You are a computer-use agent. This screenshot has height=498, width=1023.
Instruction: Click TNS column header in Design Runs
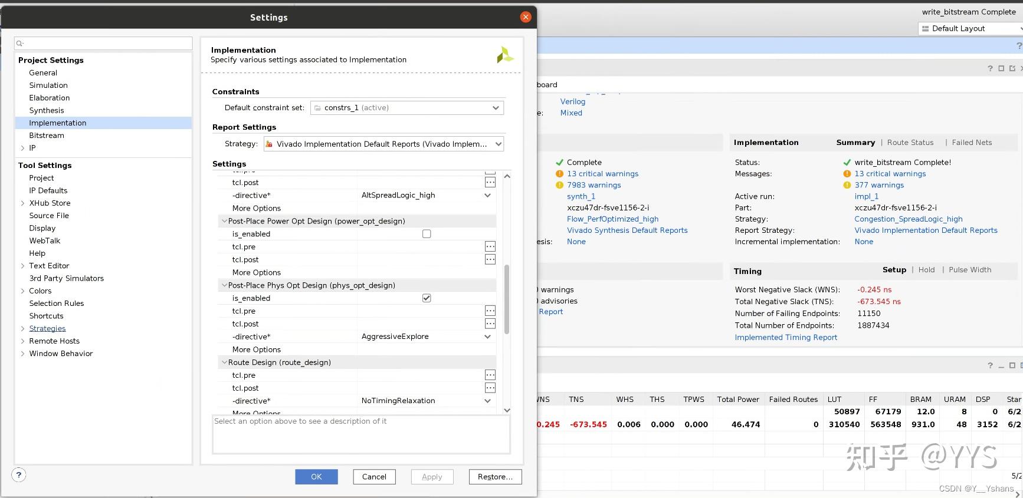576,400
